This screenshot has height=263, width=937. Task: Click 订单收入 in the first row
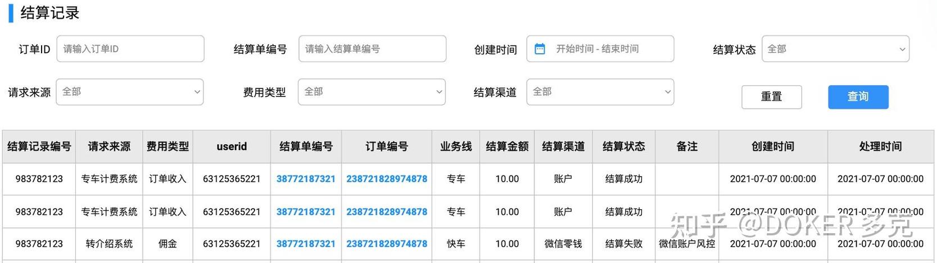click(x=168, y=179)
